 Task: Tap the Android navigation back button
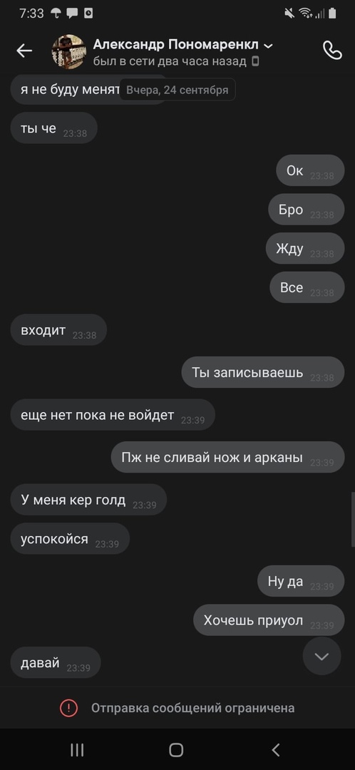pos(276,750)
